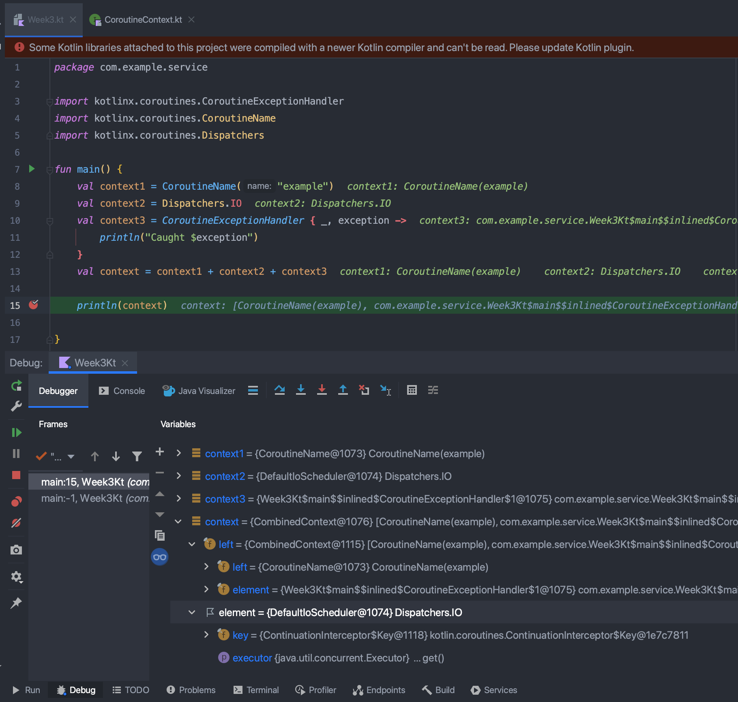Click Step Into button
The width and height of the screenshot is (738, 702).
coord(301,390)
